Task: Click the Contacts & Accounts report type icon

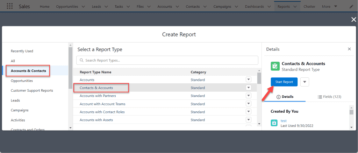Action: pyautogui.click(x=275, y=66)
